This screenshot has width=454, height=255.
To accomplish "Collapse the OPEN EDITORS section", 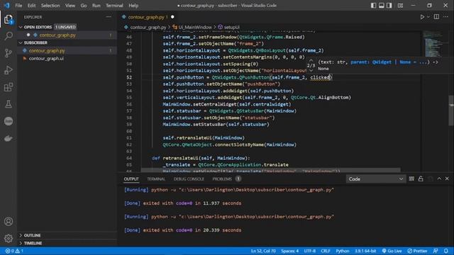I will (38, 27).
